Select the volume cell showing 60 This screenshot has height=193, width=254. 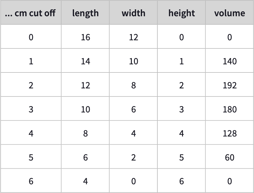(230, 157)
